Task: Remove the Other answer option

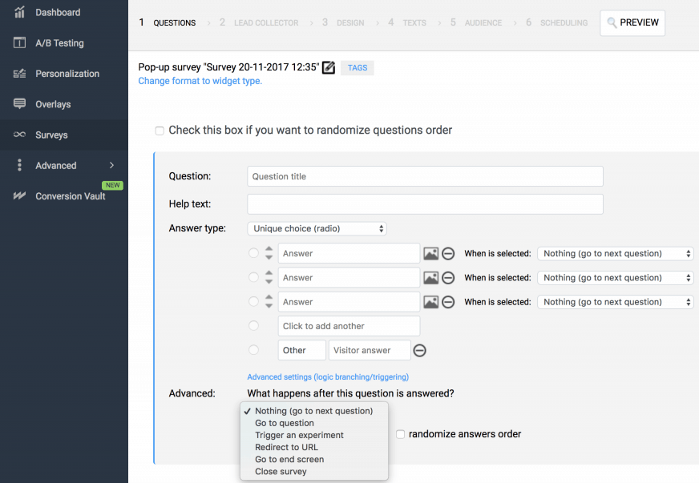Action: coord(419,350)
